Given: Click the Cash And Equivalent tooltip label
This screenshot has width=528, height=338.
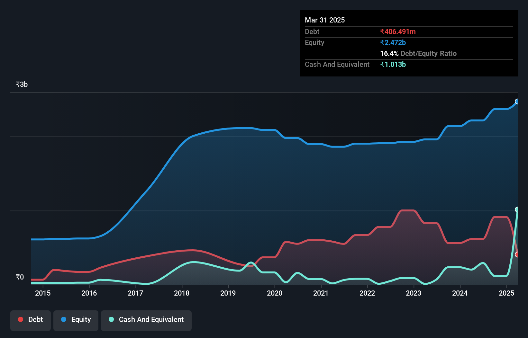Looking at the screenshot, I should click(337, 64).
